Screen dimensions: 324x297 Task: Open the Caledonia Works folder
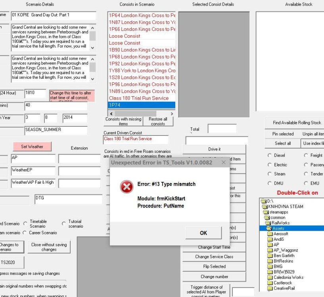pos(288,277)
